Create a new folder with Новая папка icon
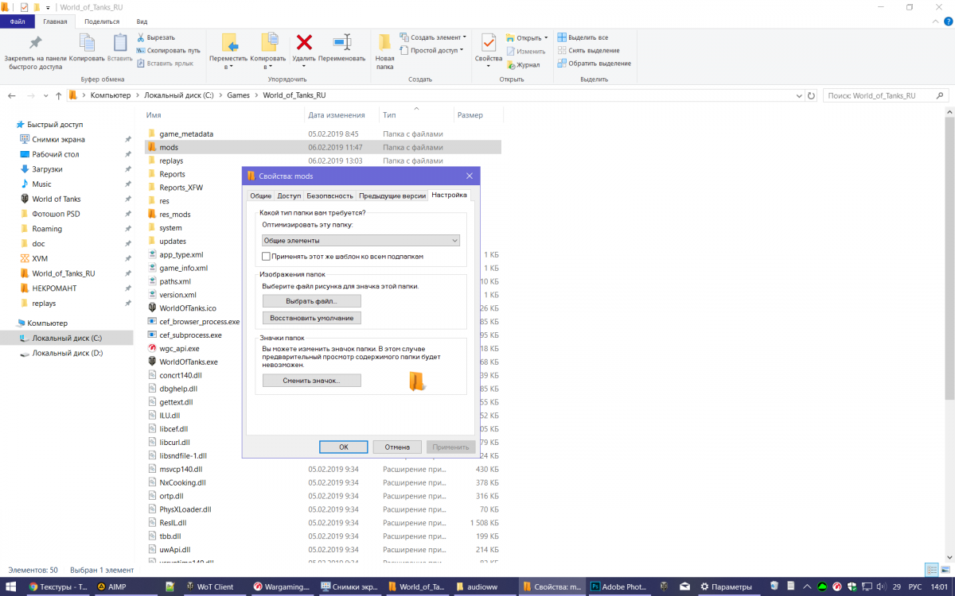955x596 pixels. [x=384, y=42]
